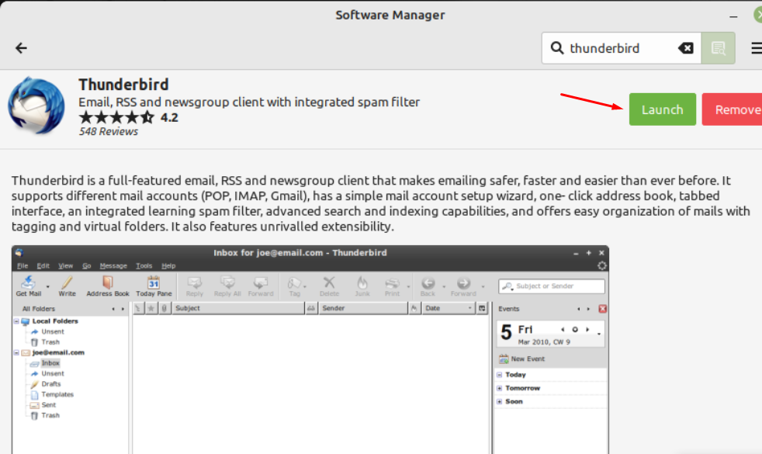Select Unsent under Local Folders

[53, 331]
